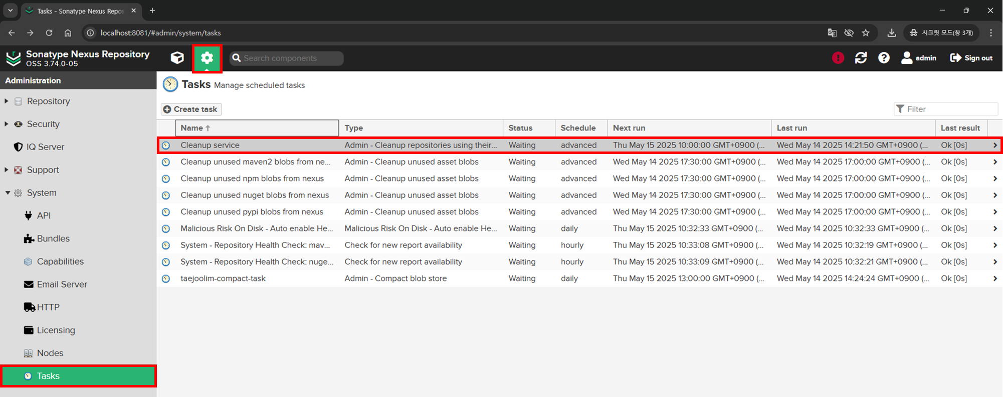Click the browser Home icon
Screen dimensions: 1003x397
click(68, 33)
